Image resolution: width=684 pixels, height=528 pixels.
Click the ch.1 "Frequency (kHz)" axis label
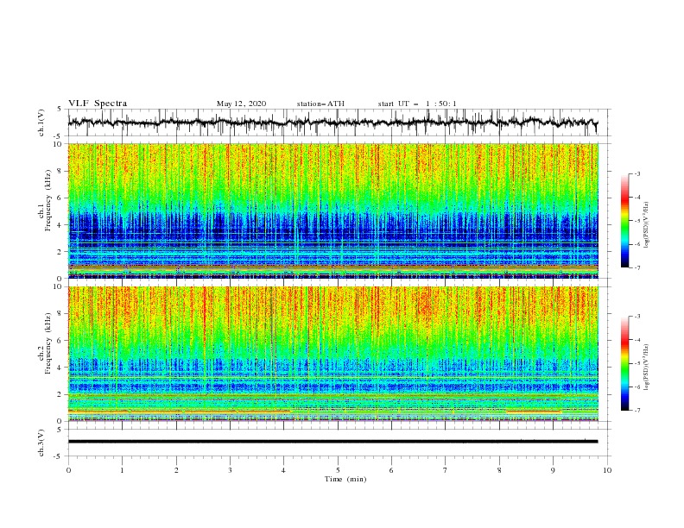(47, 201)
